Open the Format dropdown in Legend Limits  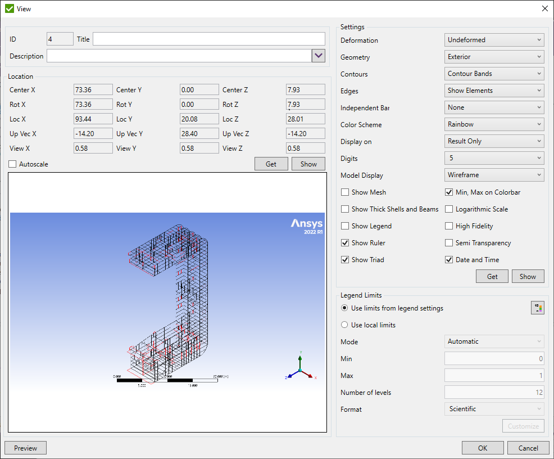pyautogui.click(x=493, y=409)
